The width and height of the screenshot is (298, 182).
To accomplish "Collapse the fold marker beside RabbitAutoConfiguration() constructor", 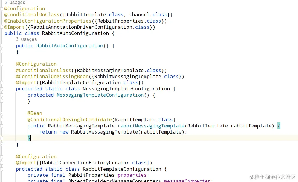I will pos(2,46).
